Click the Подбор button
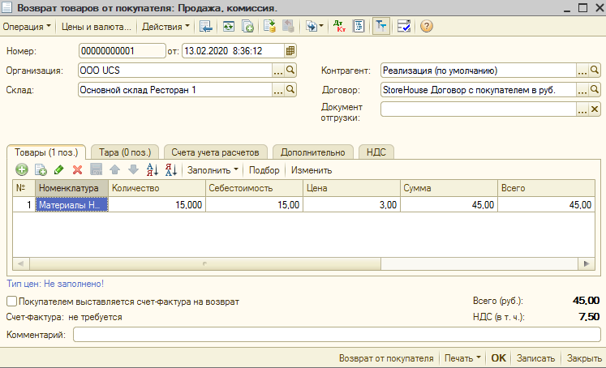The height and width of the screenshot is (368, 606). click(264, 170)
